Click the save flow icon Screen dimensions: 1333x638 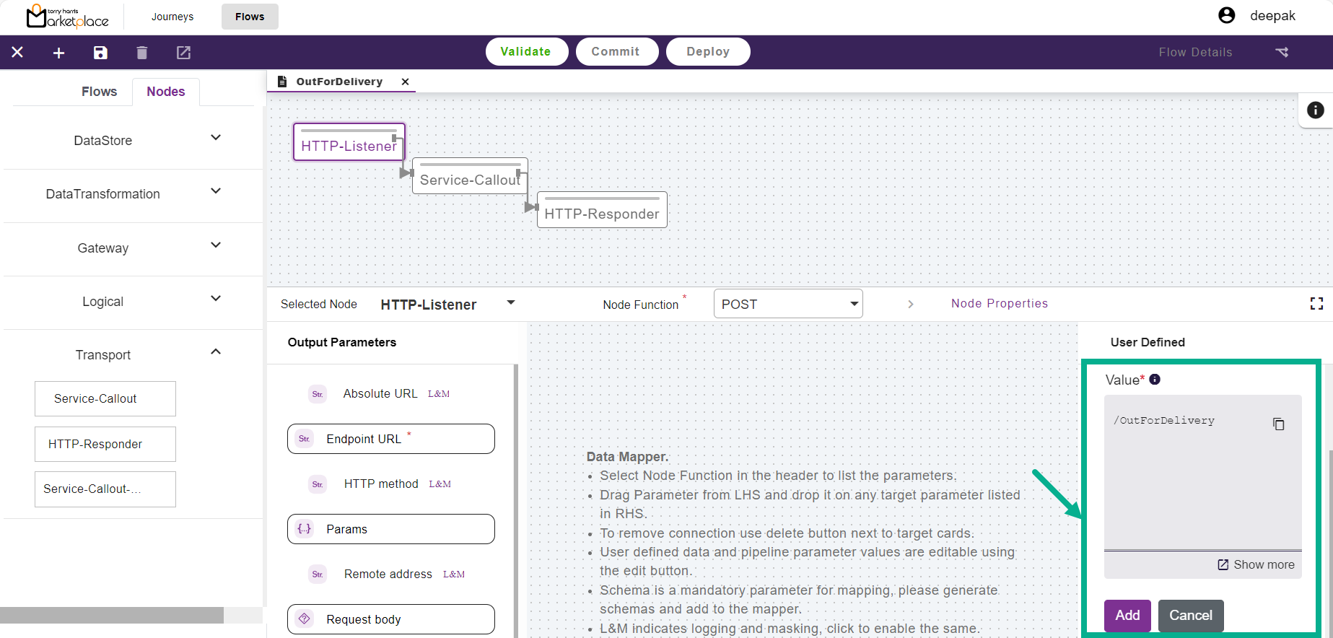pos(100,53)
